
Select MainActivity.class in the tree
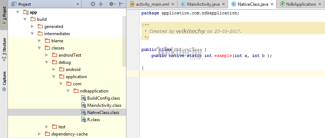[104, 105]
